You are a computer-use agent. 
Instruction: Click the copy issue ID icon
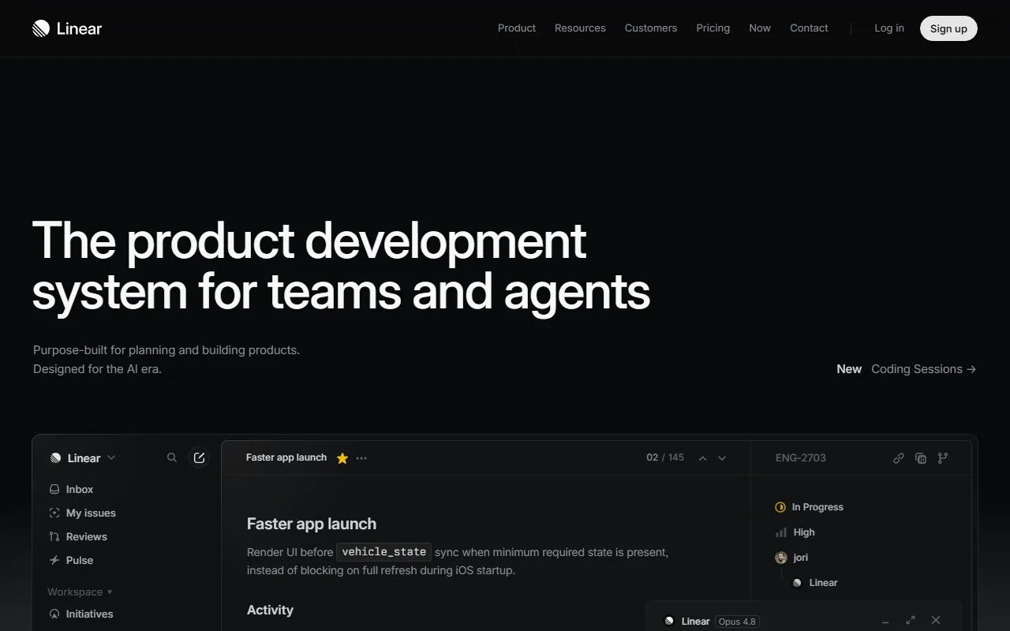[921, 458]
